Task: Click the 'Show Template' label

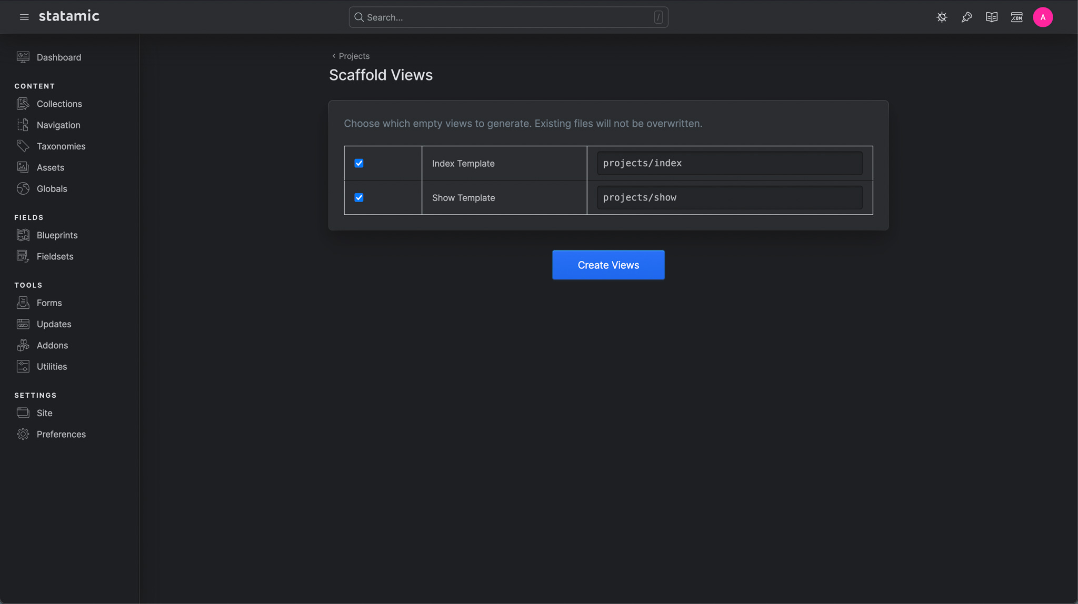Action: 464,197
